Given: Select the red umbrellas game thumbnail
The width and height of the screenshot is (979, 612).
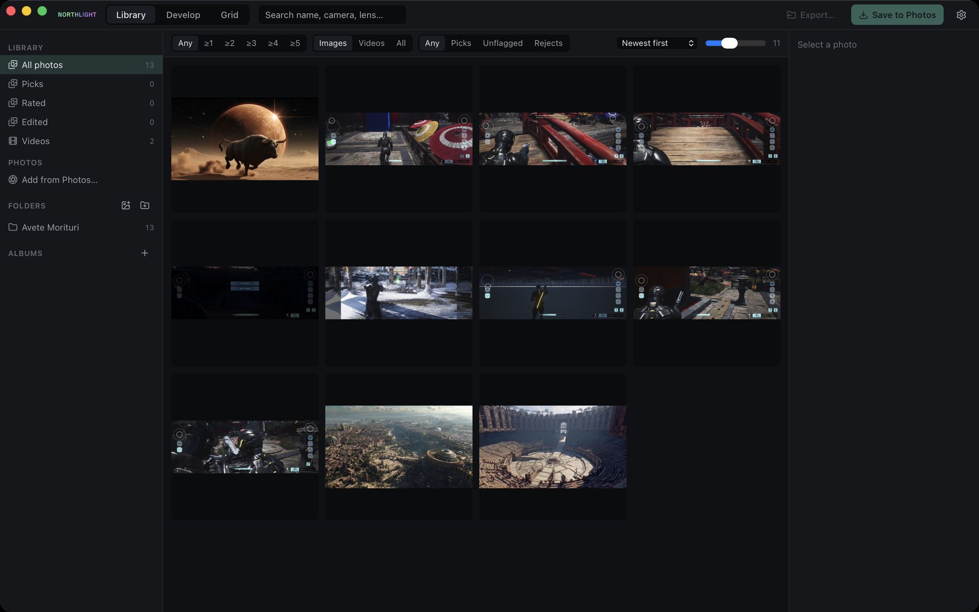Looking at the screenshot, I should coord(399,139).
